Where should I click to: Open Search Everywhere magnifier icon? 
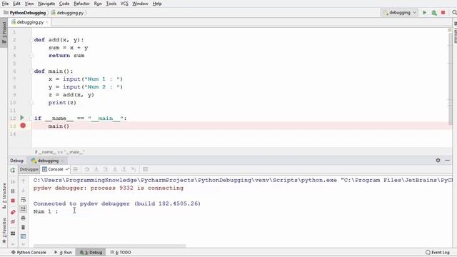454,13
